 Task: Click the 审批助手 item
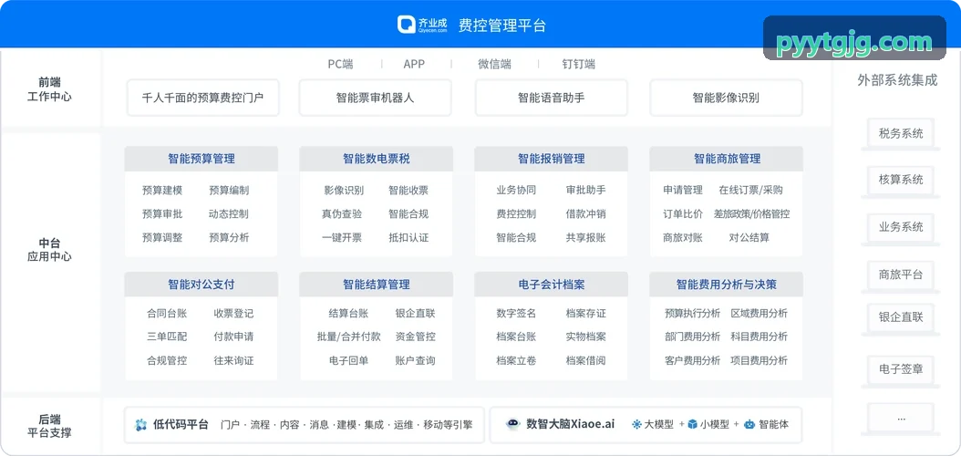pos(586,190)
